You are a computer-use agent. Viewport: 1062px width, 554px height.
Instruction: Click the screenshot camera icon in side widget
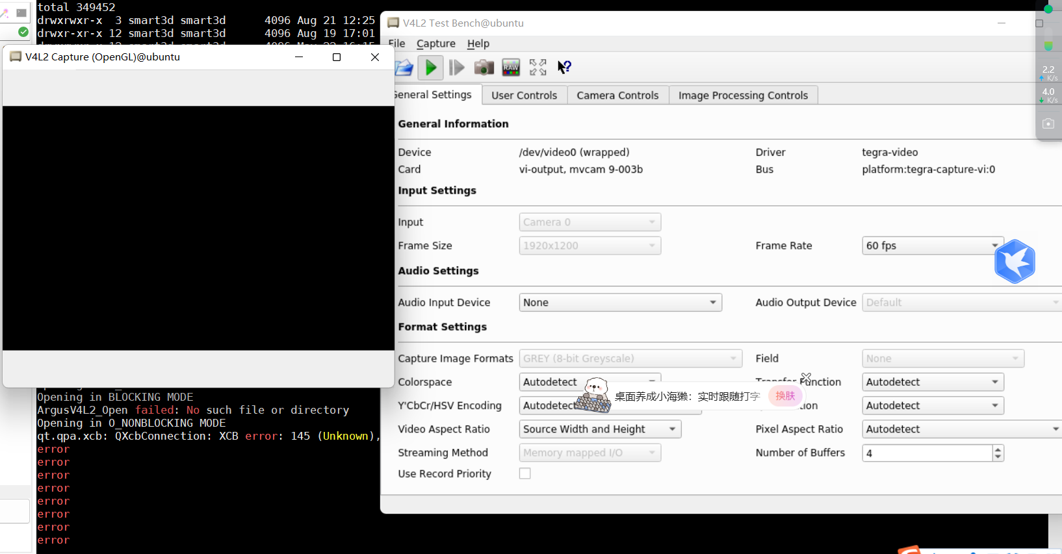pos(1048,123)
